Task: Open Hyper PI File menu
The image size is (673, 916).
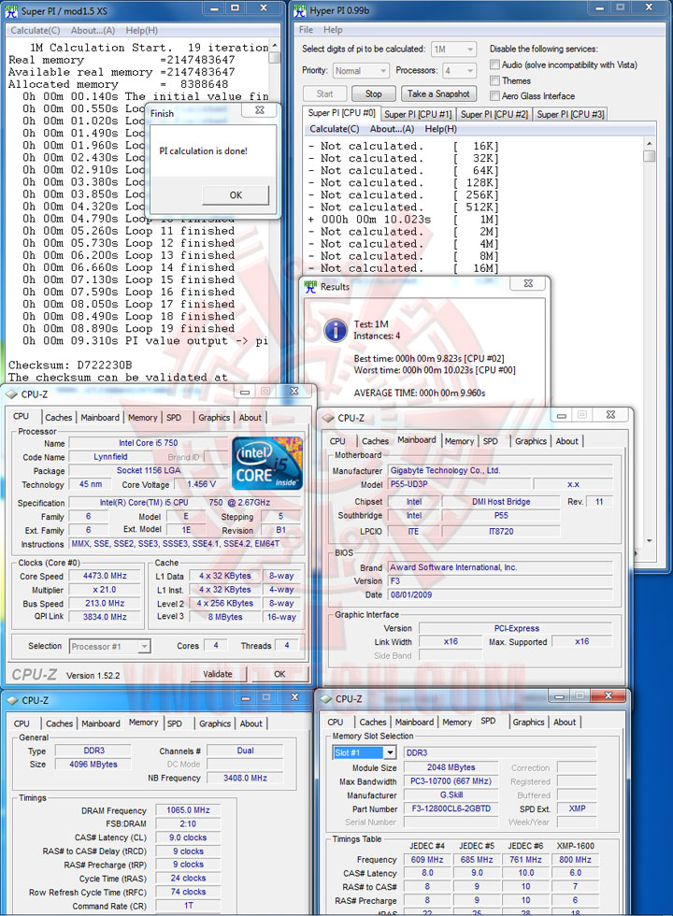Action: (x=307, y=30)
